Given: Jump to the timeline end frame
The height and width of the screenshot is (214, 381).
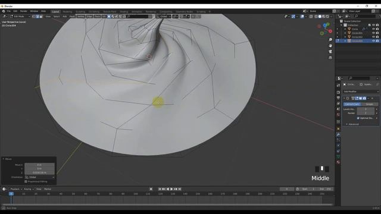Looking at the screenshot, I should 180,189.
